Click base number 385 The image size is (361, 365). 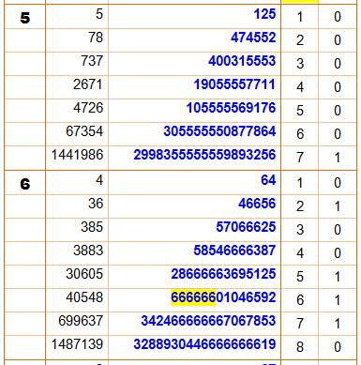[x=92, y=227]
